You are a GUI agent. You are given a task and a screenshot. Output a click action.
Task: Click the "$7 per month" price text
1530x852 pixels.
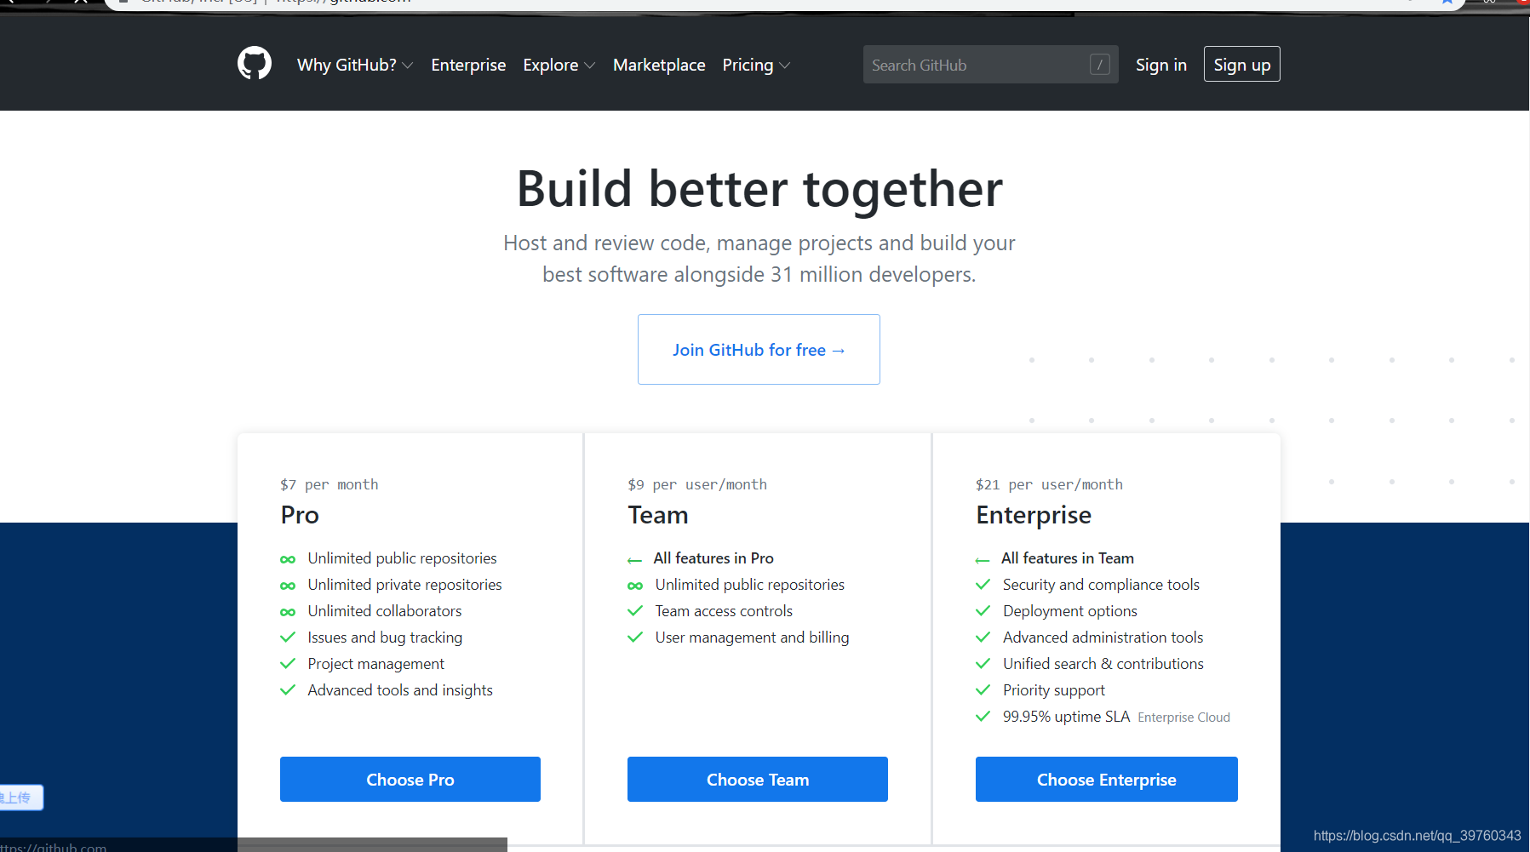coord(329,484)
